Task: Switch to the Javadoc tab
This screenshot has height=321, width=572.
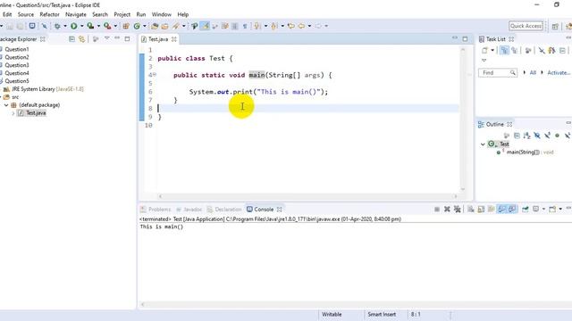Action: point(189,210)
